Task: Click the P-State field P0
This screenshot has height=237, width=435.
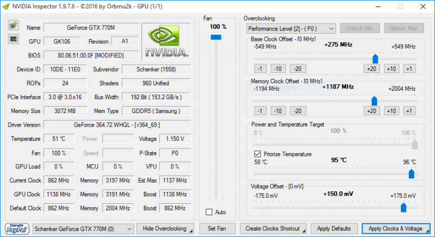Action: pos(175,153)
